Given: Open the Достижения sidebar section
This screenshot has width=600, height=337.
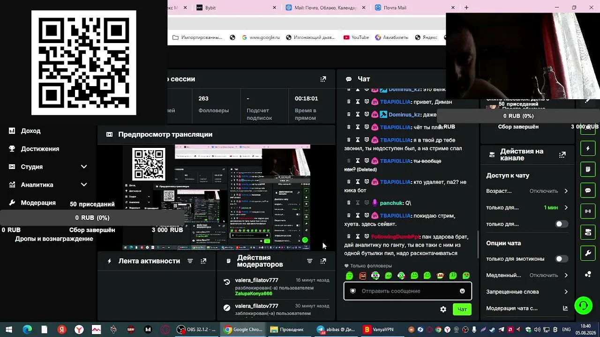Looking at the screenshot, I should (x=40, y=149).
